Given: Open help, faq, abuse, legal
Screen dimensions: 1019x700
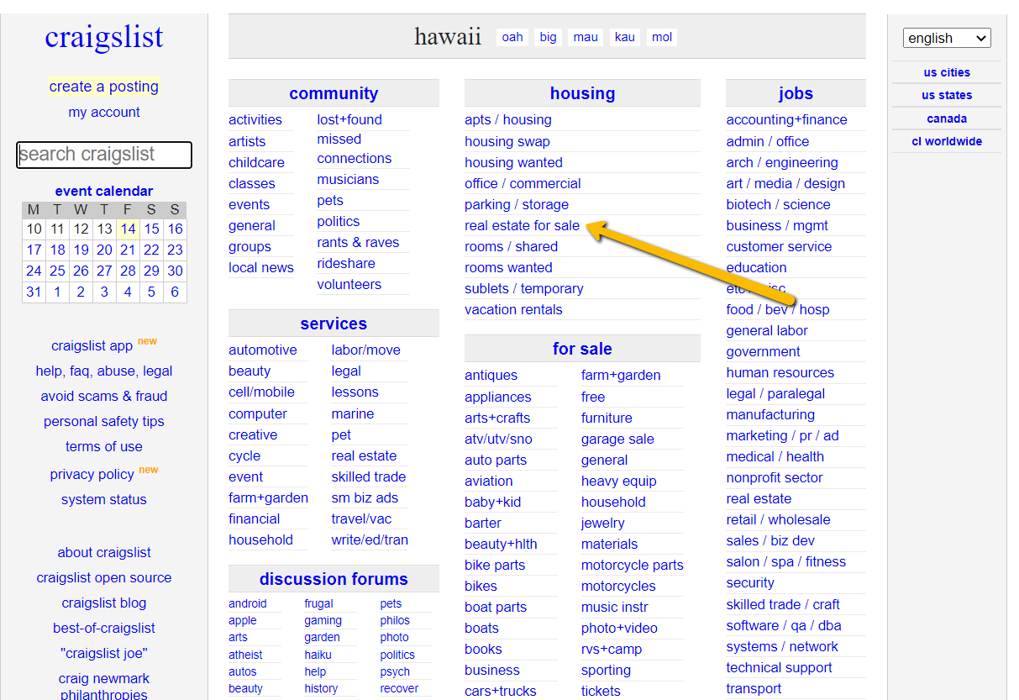Looking at the screenshot, I should pos(104,371).
